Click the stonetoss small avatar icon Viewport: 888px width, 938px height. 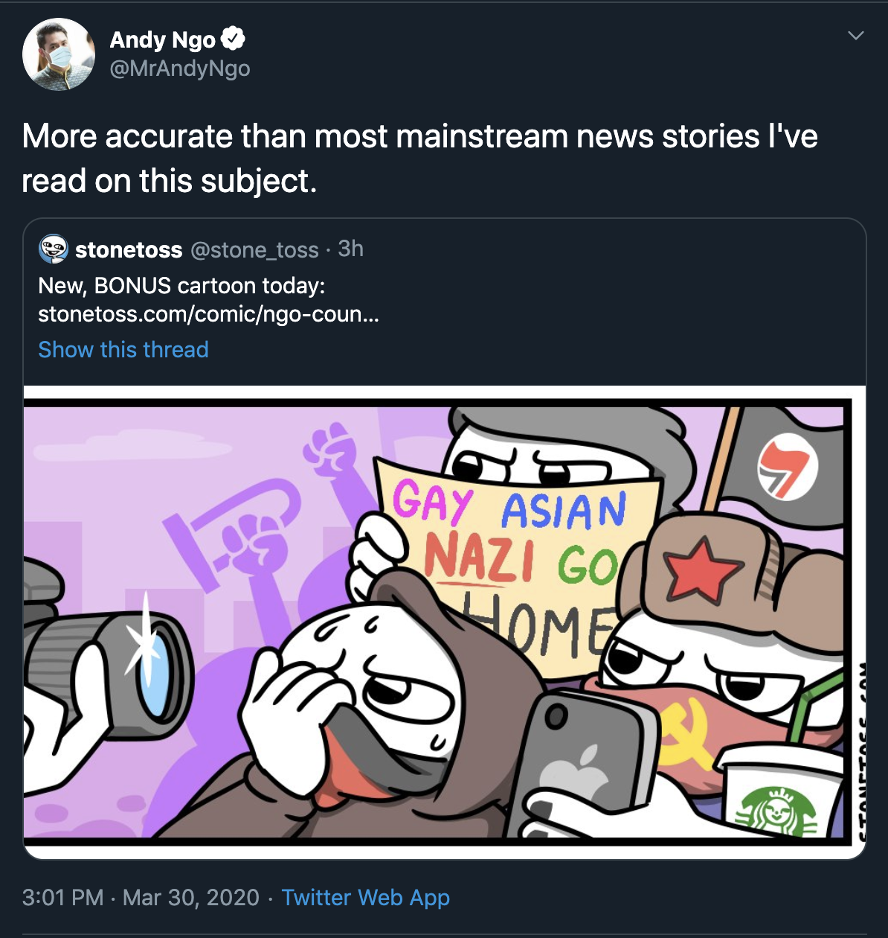tap(53, 249)
